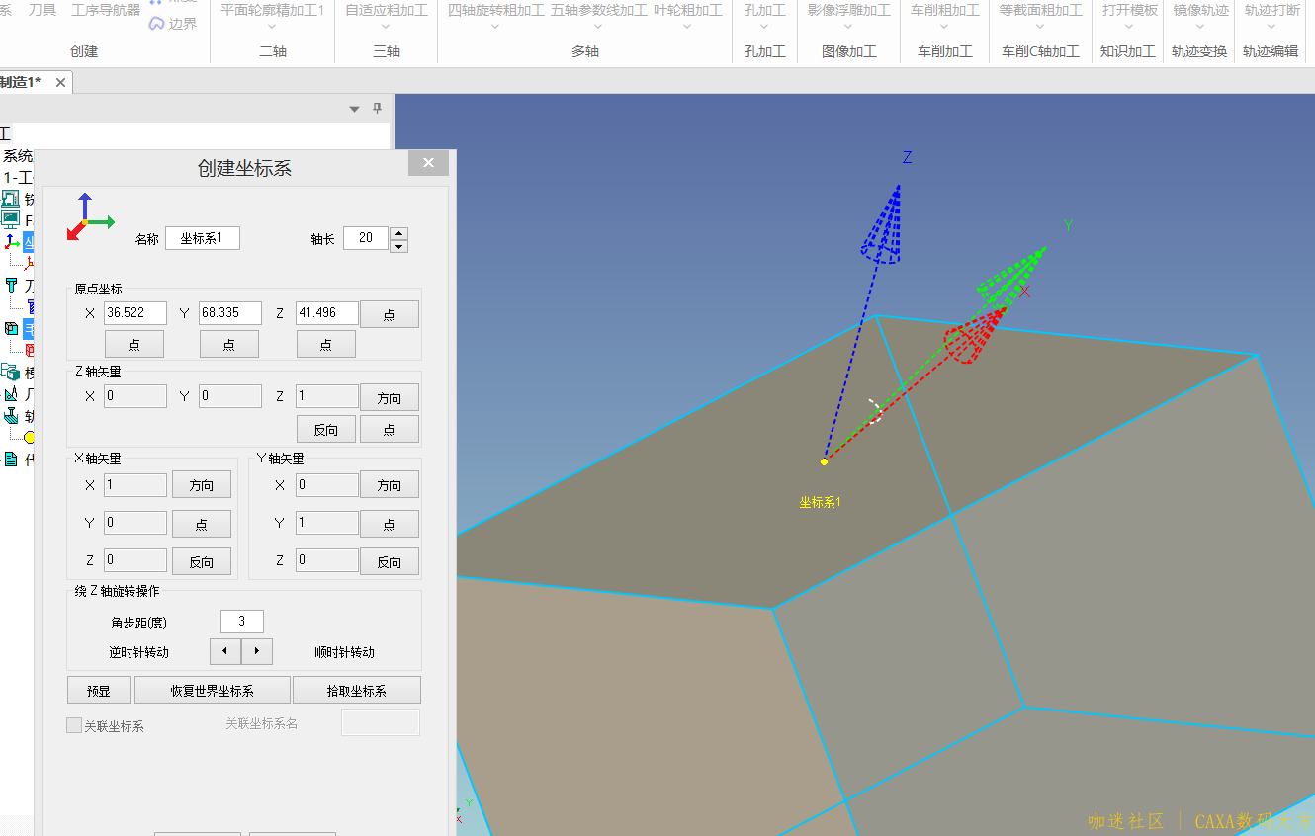Click the origin X coordinate input field
Viewport: 1315px width, 836px height.
[135, 313]
